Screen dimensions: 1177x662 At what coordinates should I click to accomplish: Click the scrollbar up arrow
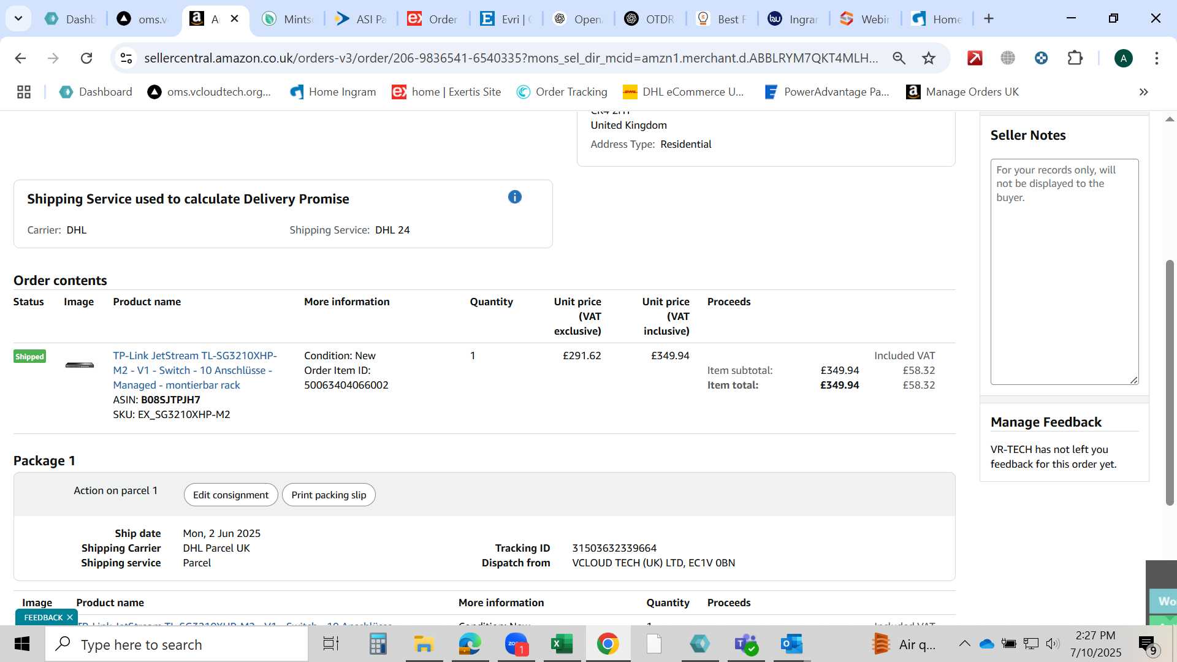coord(1170,119)
